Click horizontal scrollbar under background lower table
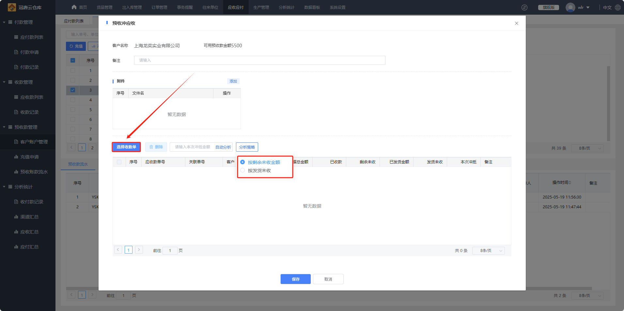 (329, 289)
